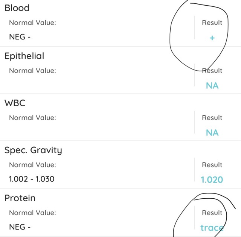Select the Blood test heading
The image size is (241, 237).
[x=17, y=8]
